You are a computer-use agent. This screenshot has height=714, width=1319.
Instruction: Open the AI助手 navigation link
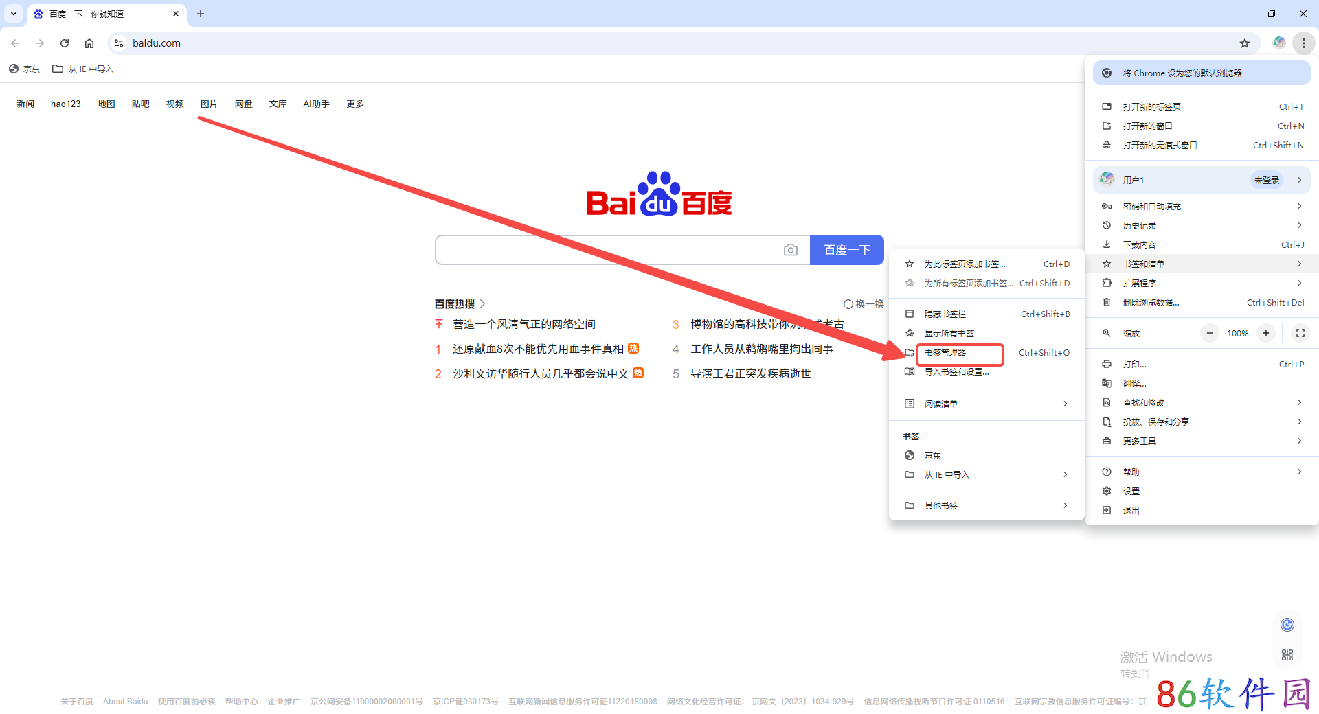[x=317, y=104]
